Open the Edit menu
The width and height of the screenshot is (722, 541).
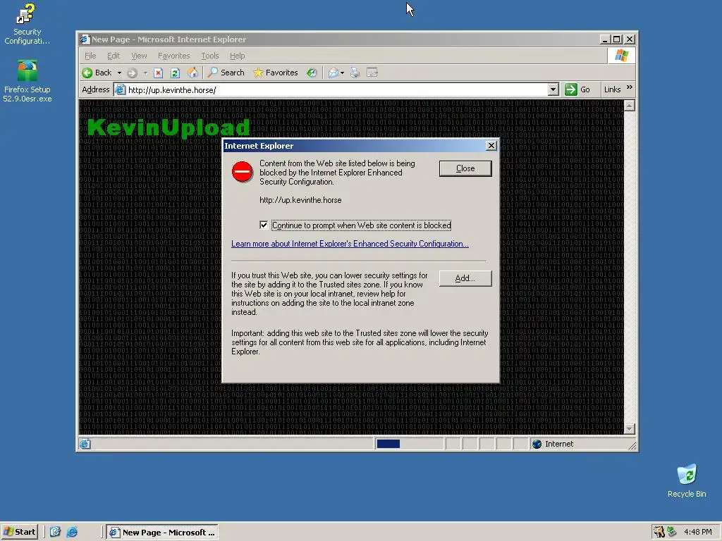(x=114, y=56)
